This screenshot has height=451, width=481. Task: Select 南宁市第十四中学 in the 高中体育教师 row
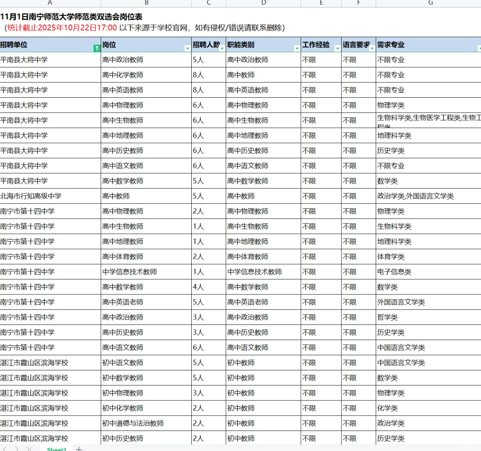pyautogui.click(x=50, y=257)
